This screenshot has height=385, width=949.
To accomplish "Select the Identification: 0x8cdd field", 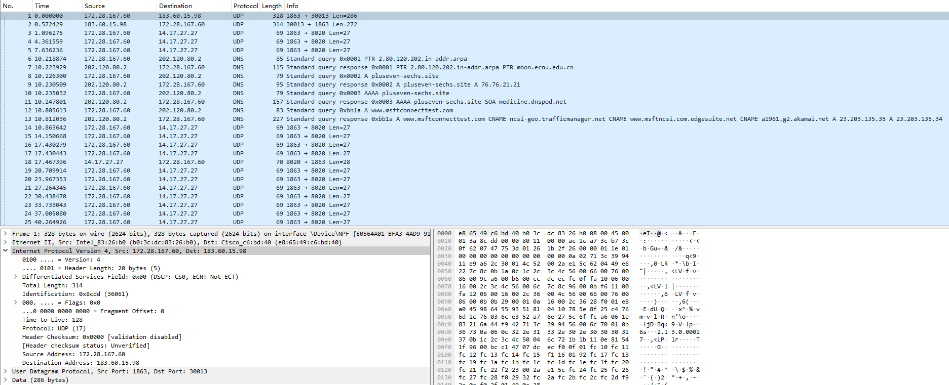I will coord(75,294).
